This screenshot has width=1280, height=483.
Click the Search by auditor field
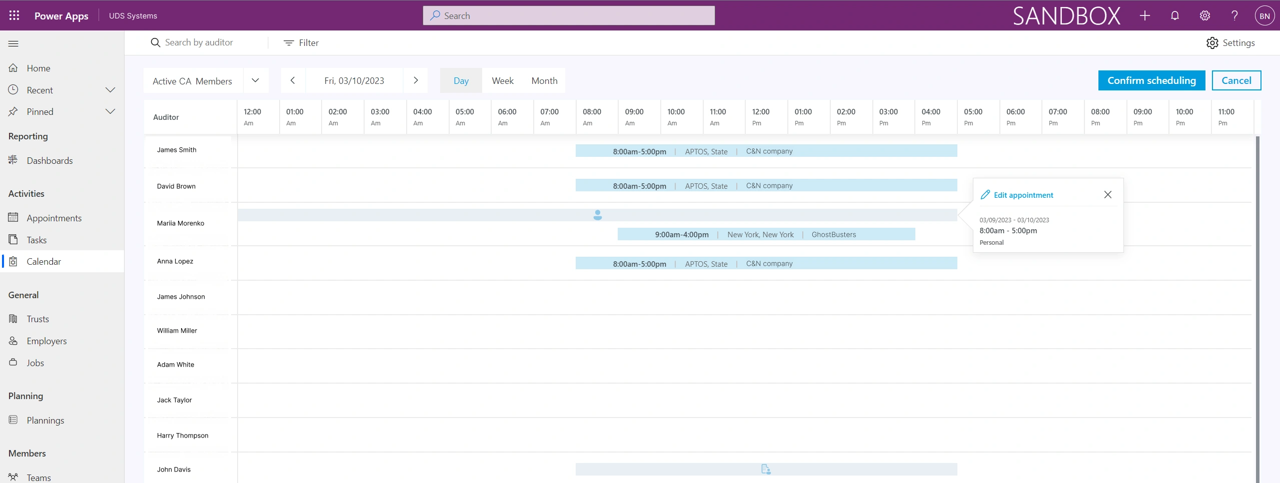pyautogui.click(x=199, y=42)
